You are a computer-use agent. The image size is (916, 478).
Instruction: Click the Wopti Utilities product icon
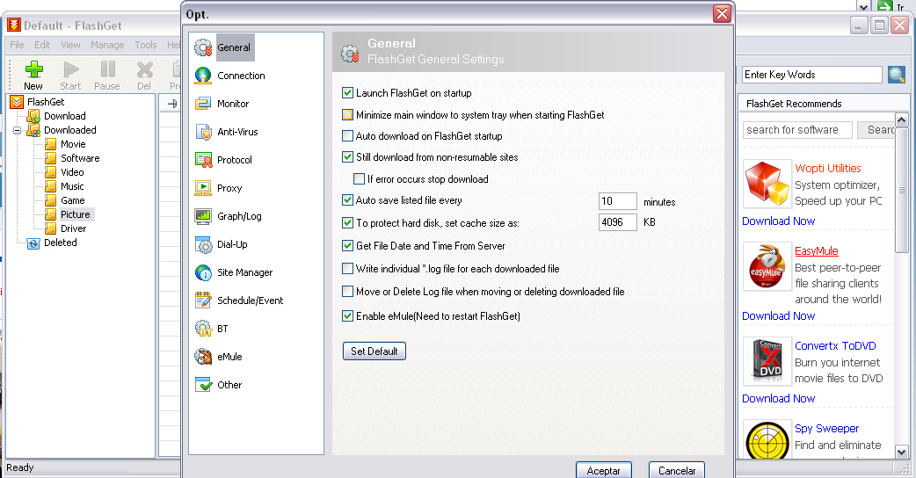(x=767, y=184)
